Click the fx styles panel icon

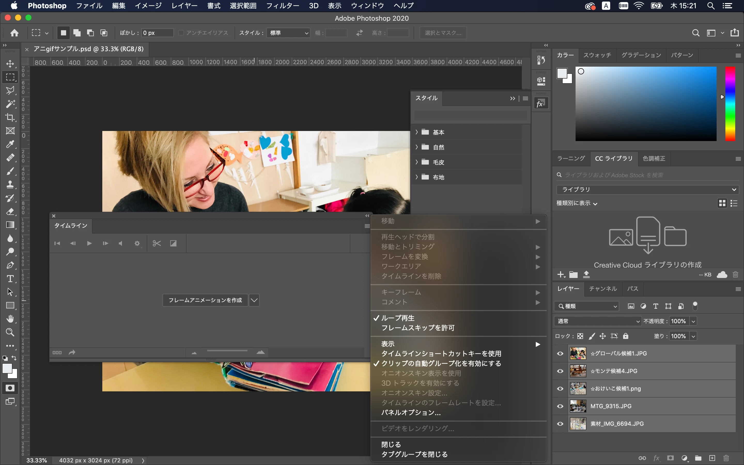540,104
